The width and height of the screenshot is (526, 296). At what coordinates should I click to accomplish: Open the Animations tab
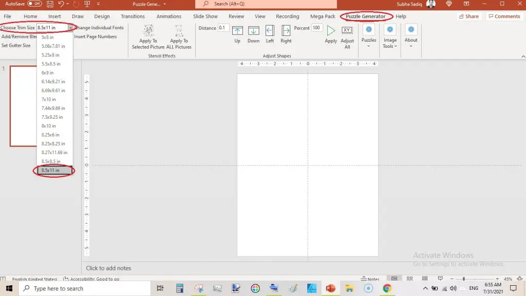coord(168,16)
